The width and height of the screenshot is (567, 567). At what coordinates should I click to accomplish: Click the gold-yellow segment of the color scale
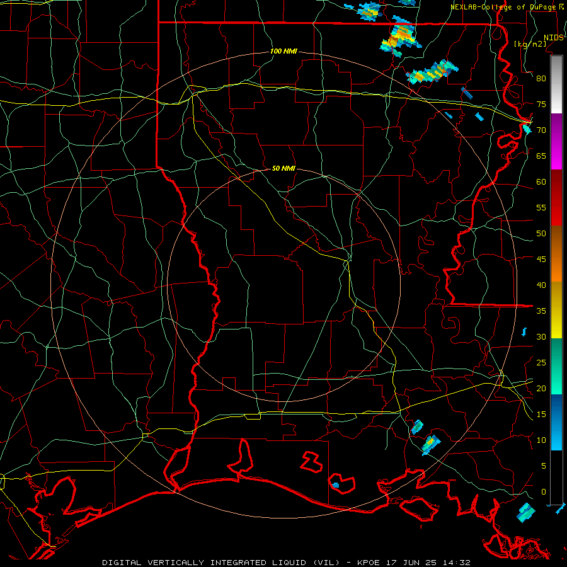click(x=556, y=310)
